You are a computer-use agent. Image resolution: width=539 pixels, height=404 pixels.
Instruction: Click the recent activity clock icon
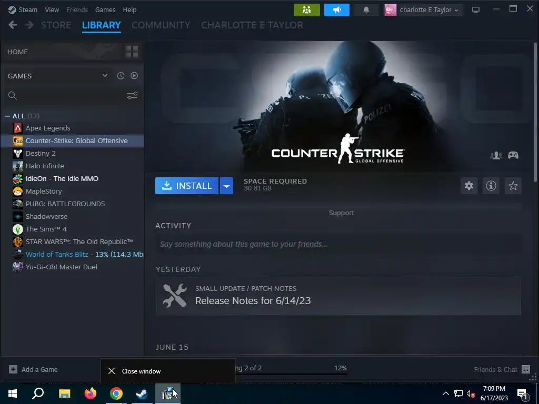tap(121, 76)
